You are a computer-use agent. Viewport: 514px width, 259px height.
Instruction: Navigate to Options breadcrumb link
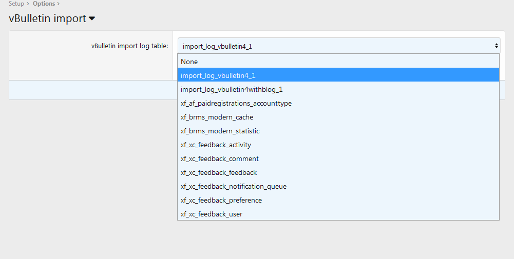coord(44,4)
